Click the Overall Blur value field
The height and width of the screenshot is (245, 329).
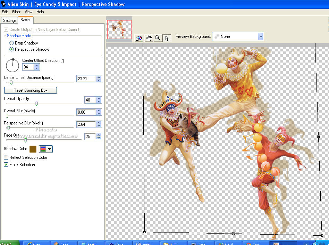pyautogui.click(x=86, y=112)
